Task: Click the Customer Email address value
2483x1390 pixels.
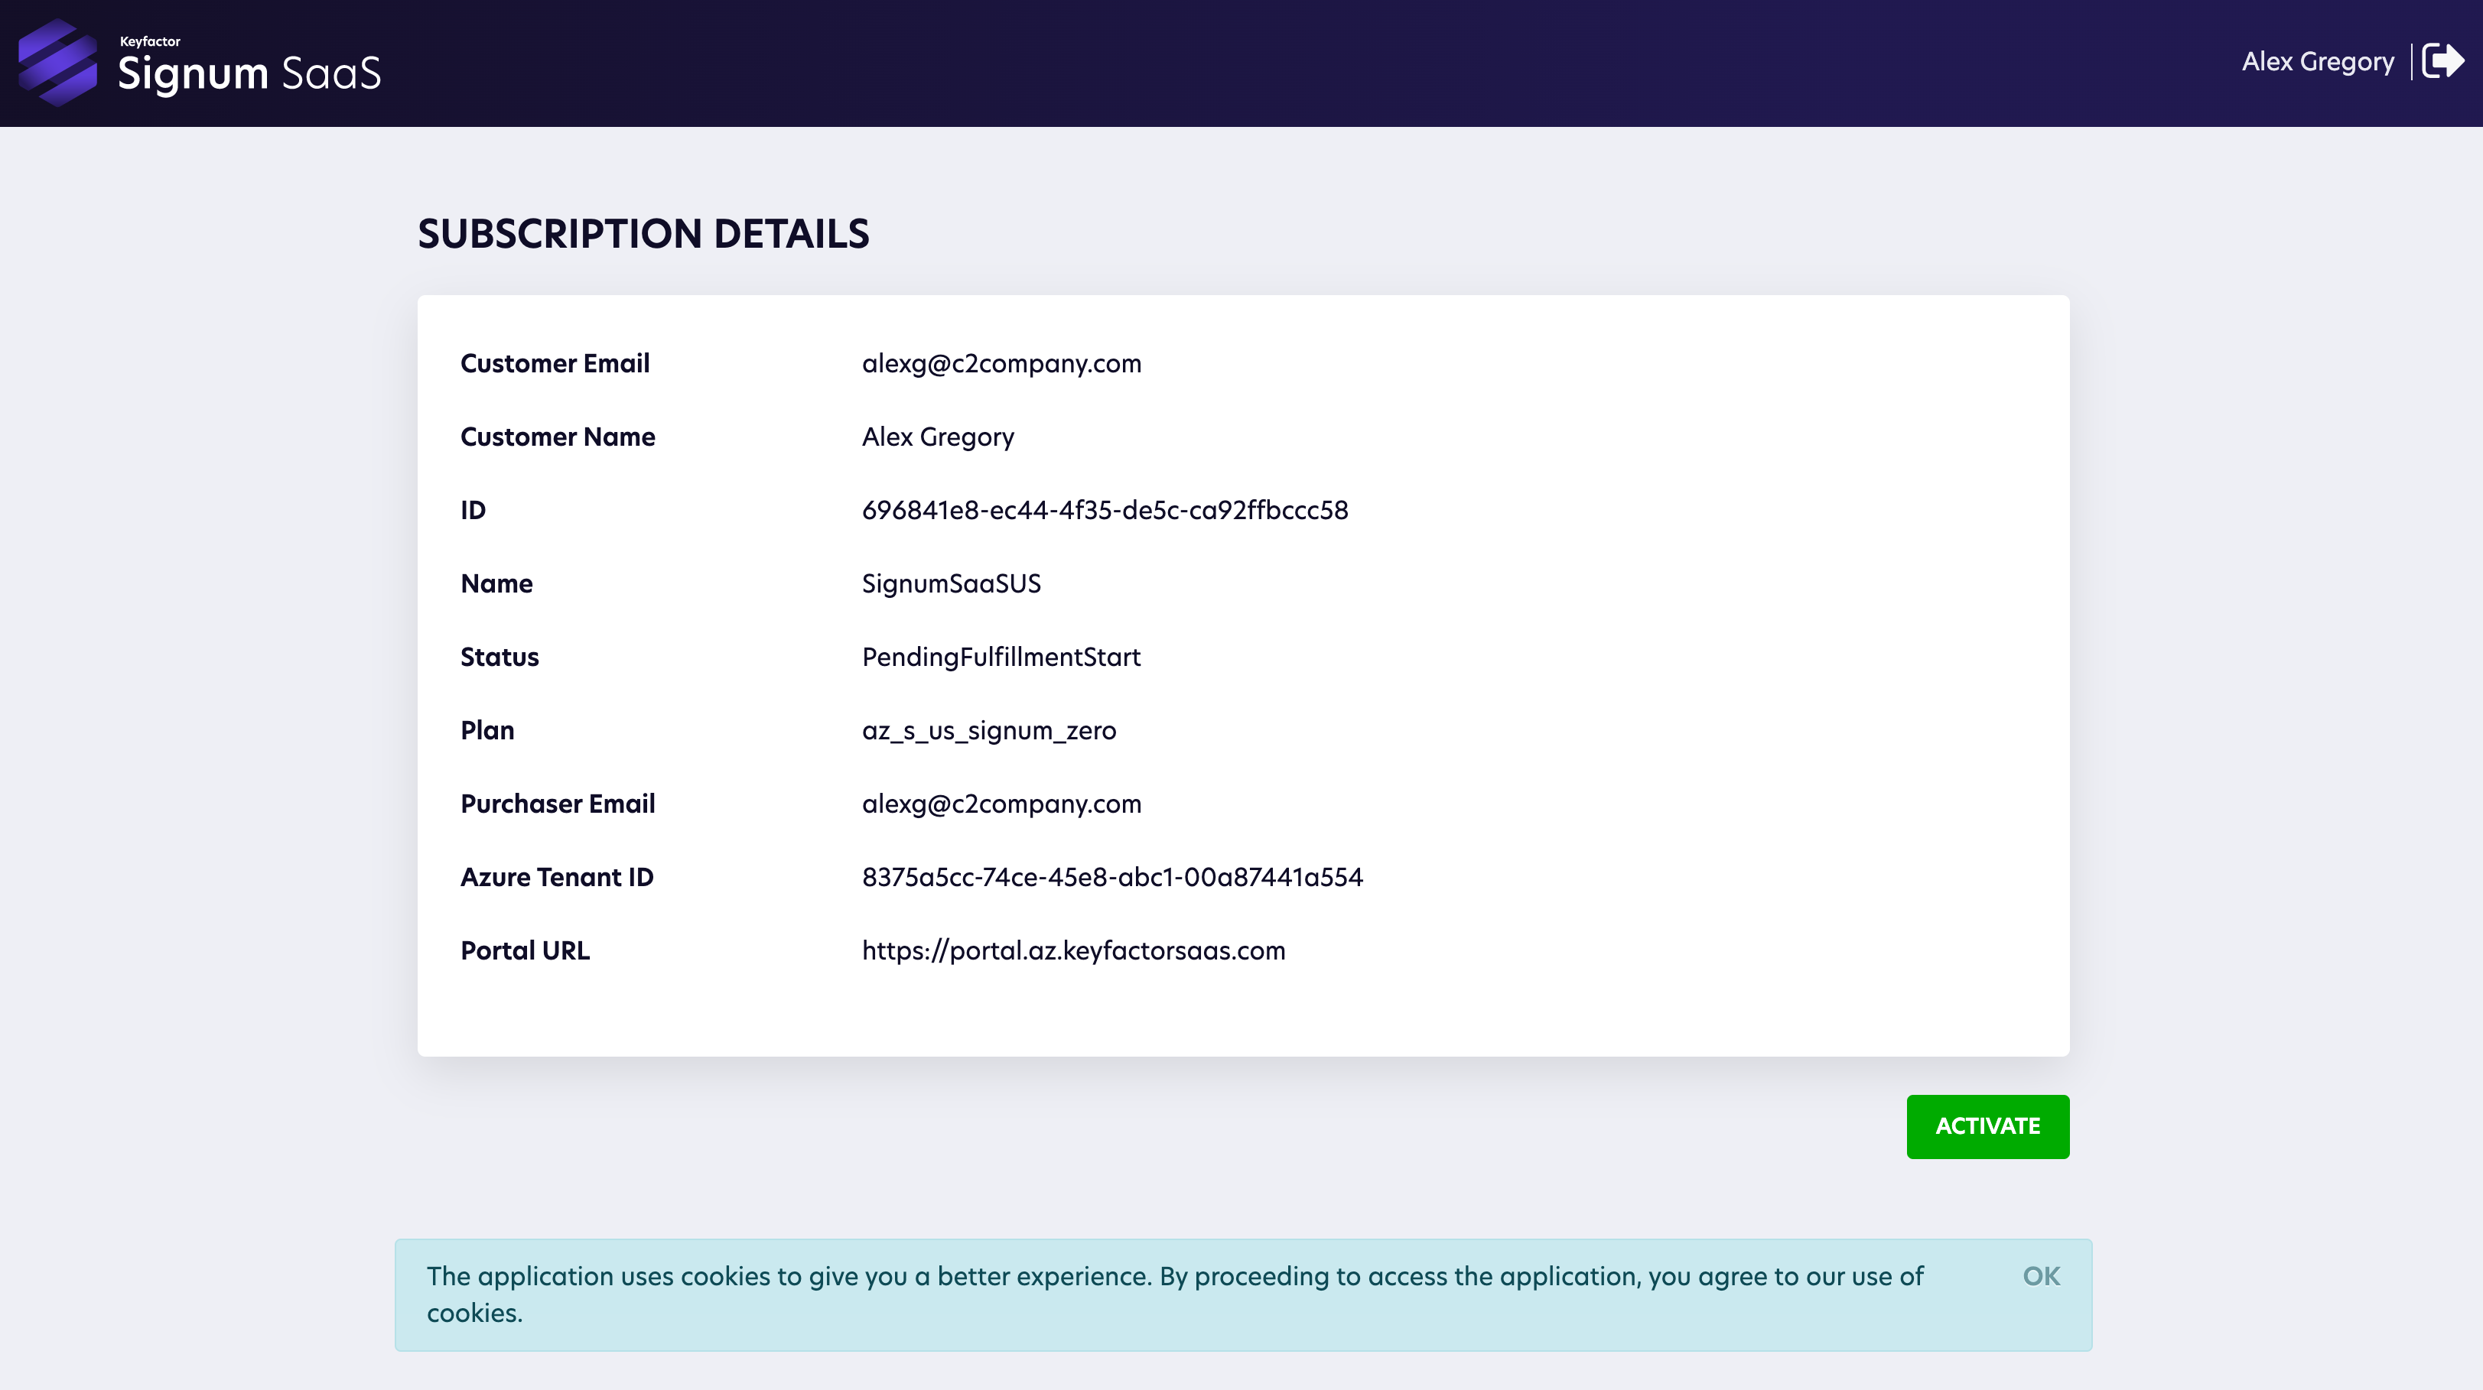Action: (1001, 363)
